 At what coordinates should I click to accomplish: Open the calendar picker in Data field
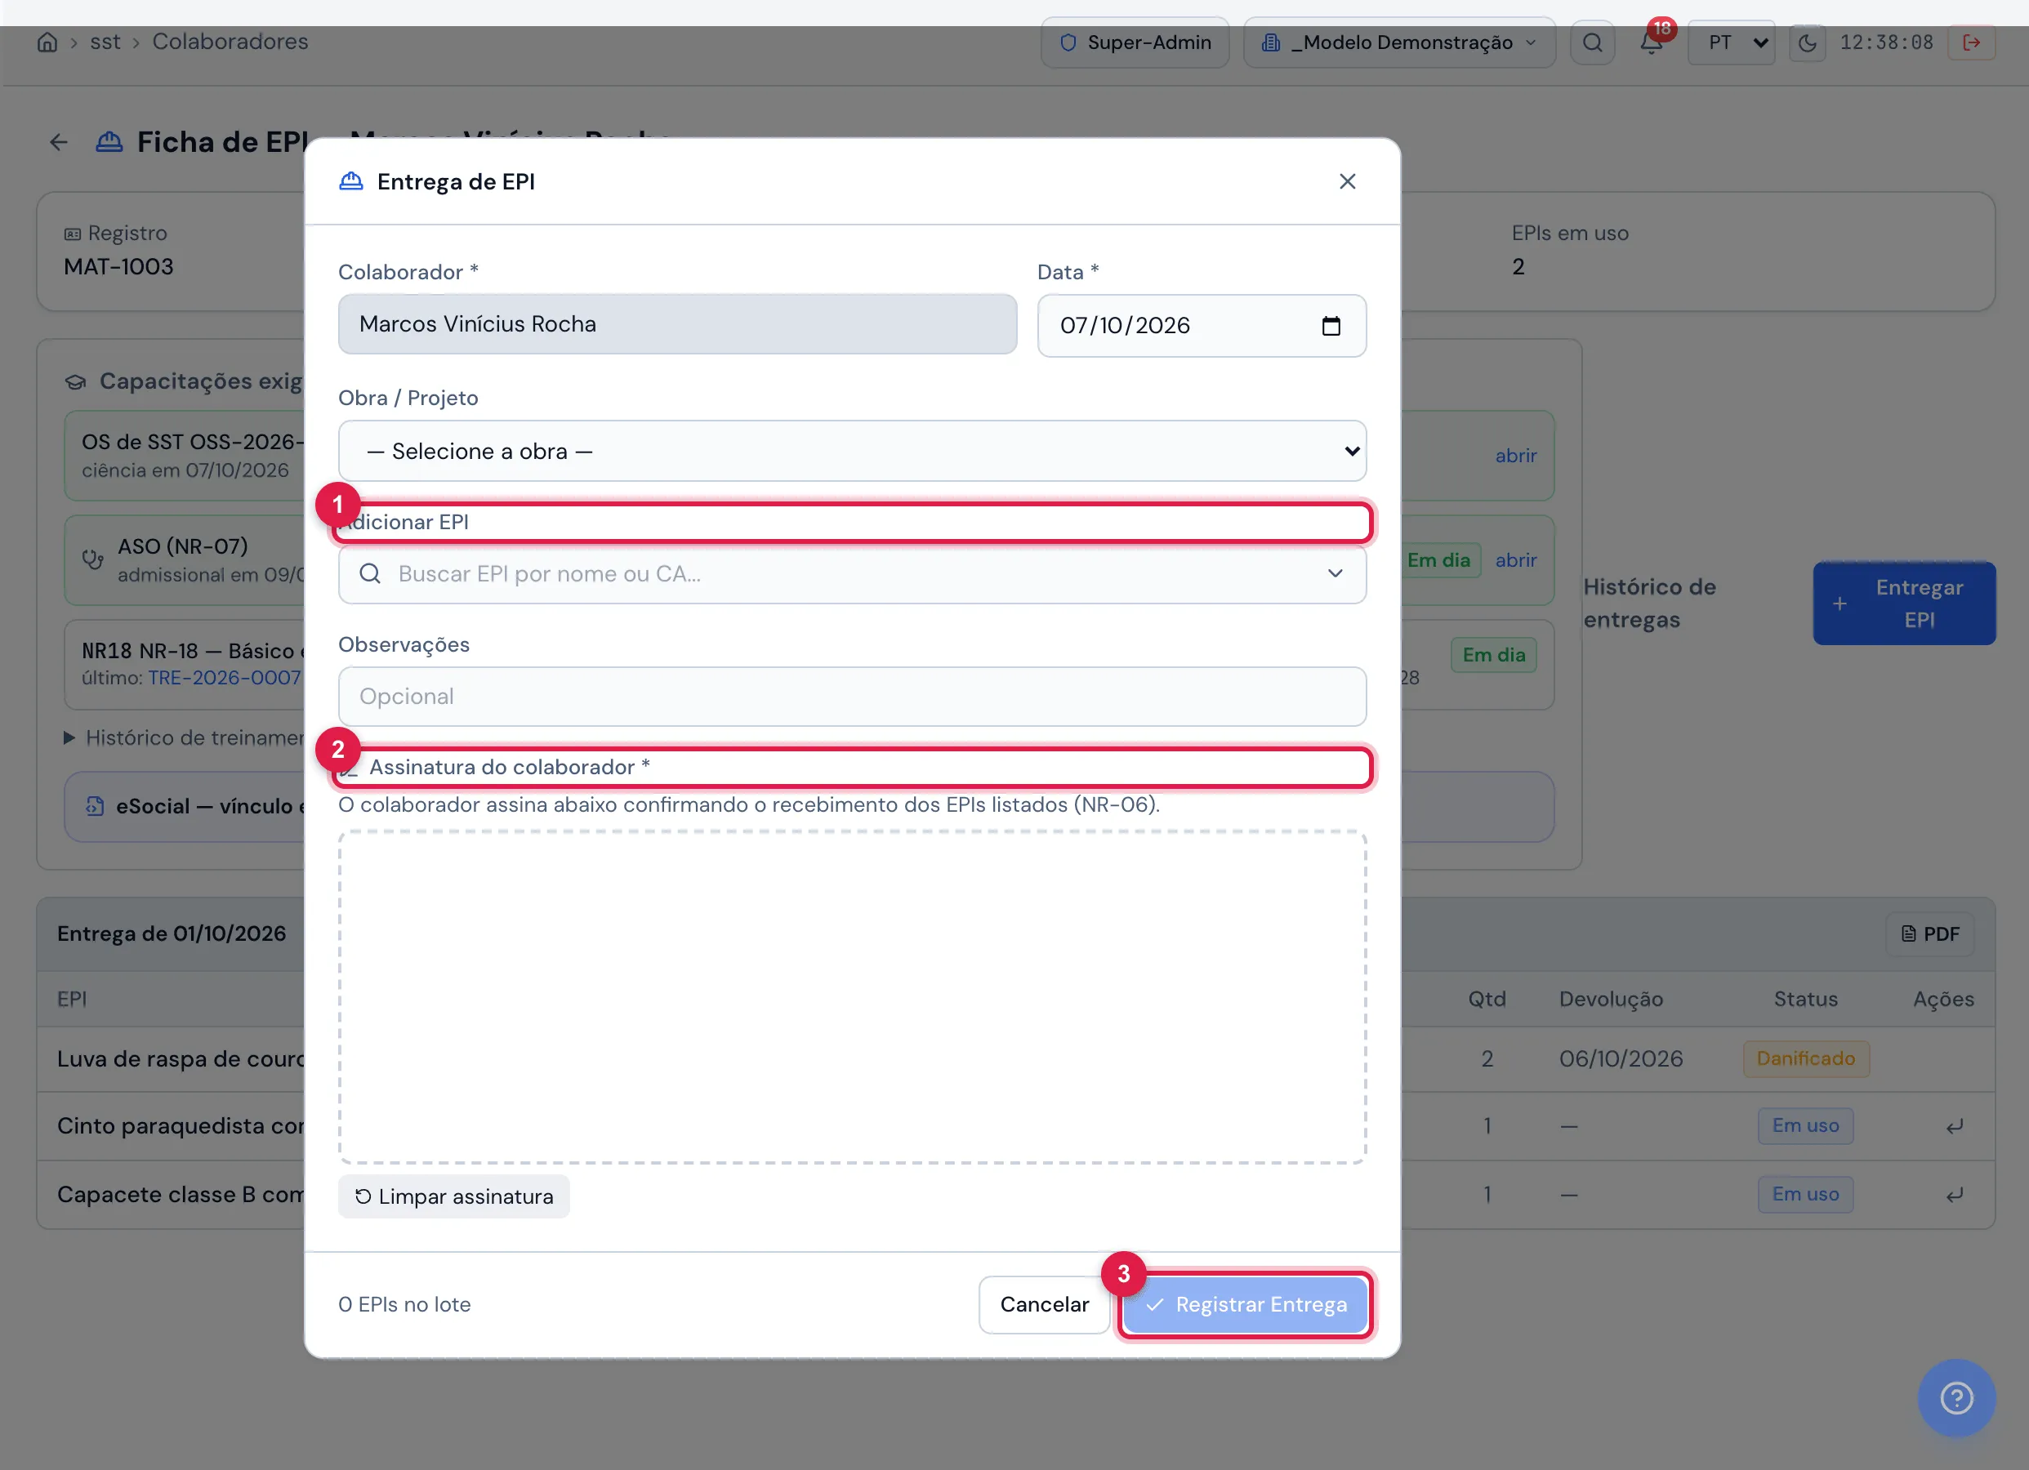click(x=1331, y=326)
